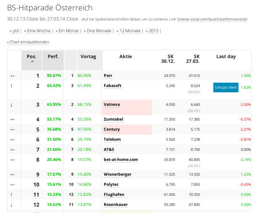The height and width of the screenshot is (213, 258).
Task: Open the boerse-social.com performance link
Action: click(x=212, y=19)
